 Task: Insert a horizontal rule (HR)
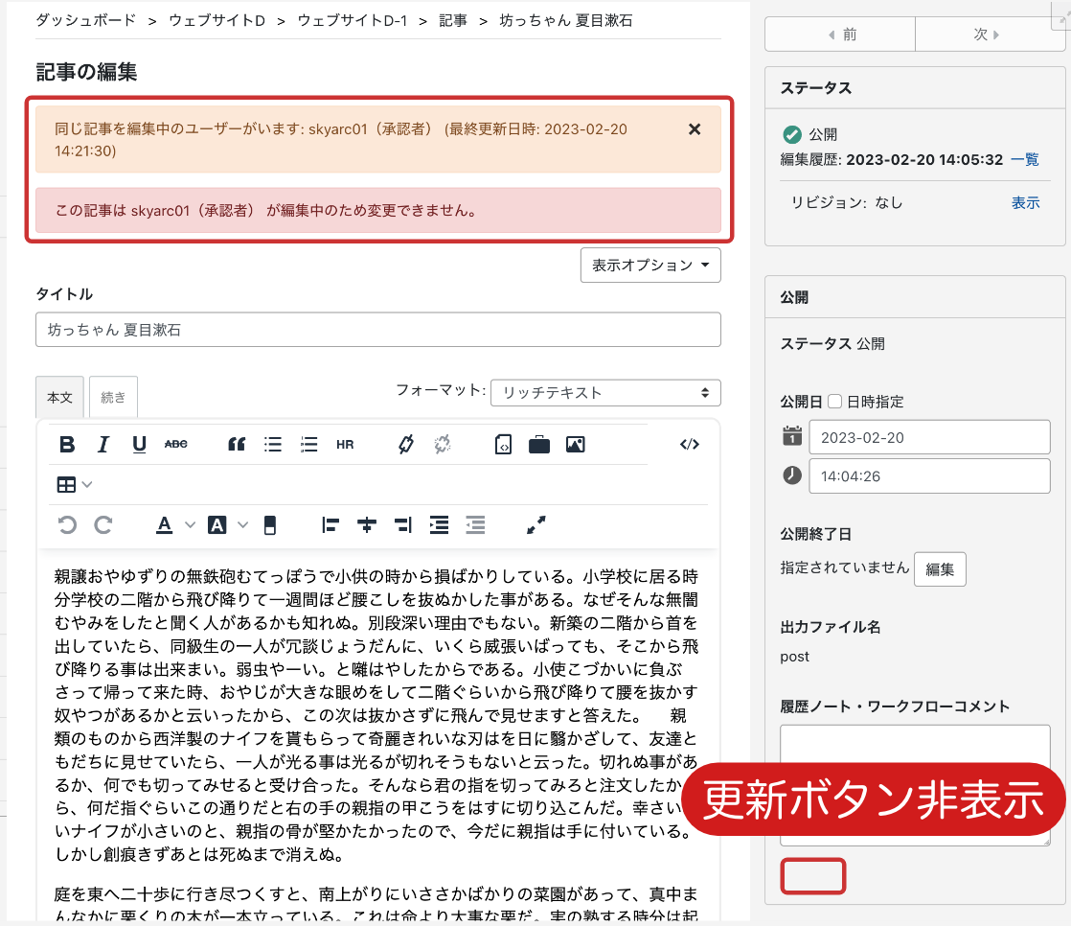345,444
